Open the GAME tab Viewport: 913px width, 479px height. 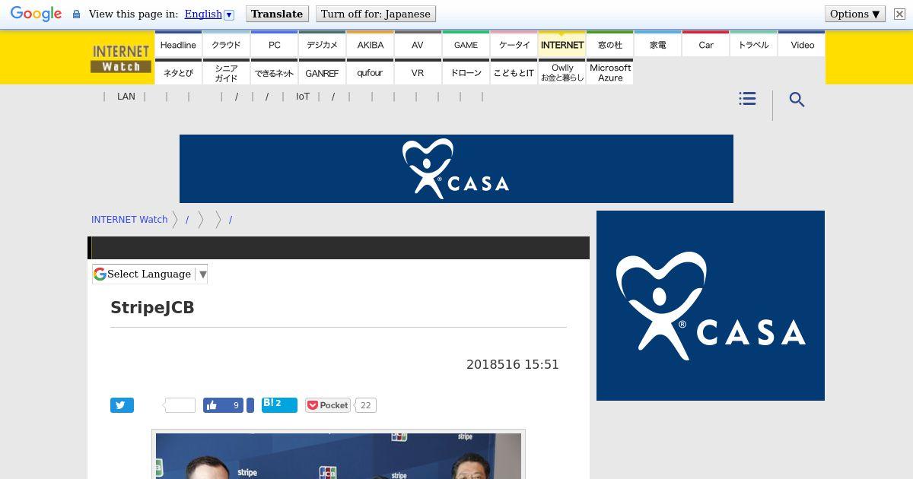point(466,44)
